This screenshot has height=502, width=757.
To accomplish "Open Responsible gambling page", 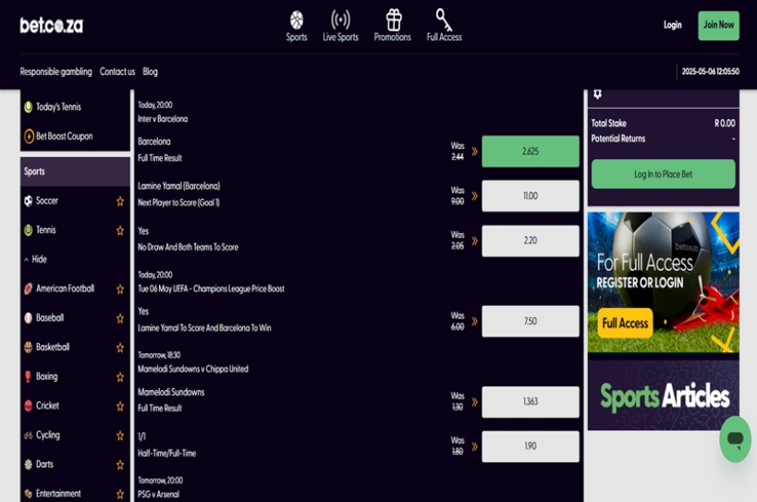I will pyautogui.click(x=55, y=71).
